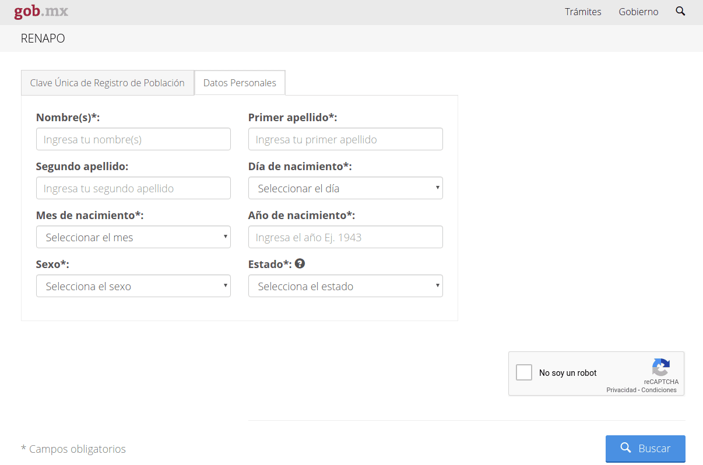Switch to Clave Única de Registro tab
The height and width of the screenshot is (465, 703).
click(x=107, y=83)
